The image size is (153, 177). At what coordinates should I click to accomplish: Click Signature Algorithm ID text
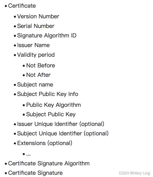point(47,36)
